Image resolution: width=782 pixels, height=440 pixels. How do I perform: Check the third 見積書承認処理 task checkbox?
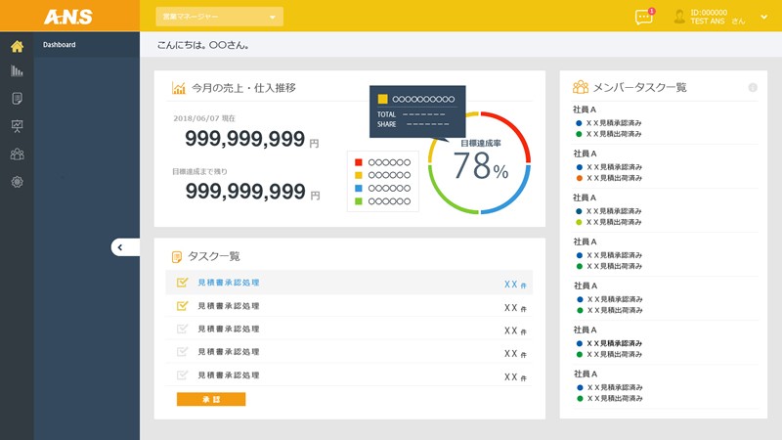point(182,329)
